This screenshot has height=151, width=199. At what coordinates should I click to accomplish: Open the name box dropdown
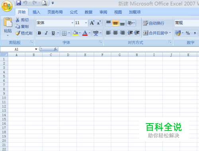[x=36, y=49]
